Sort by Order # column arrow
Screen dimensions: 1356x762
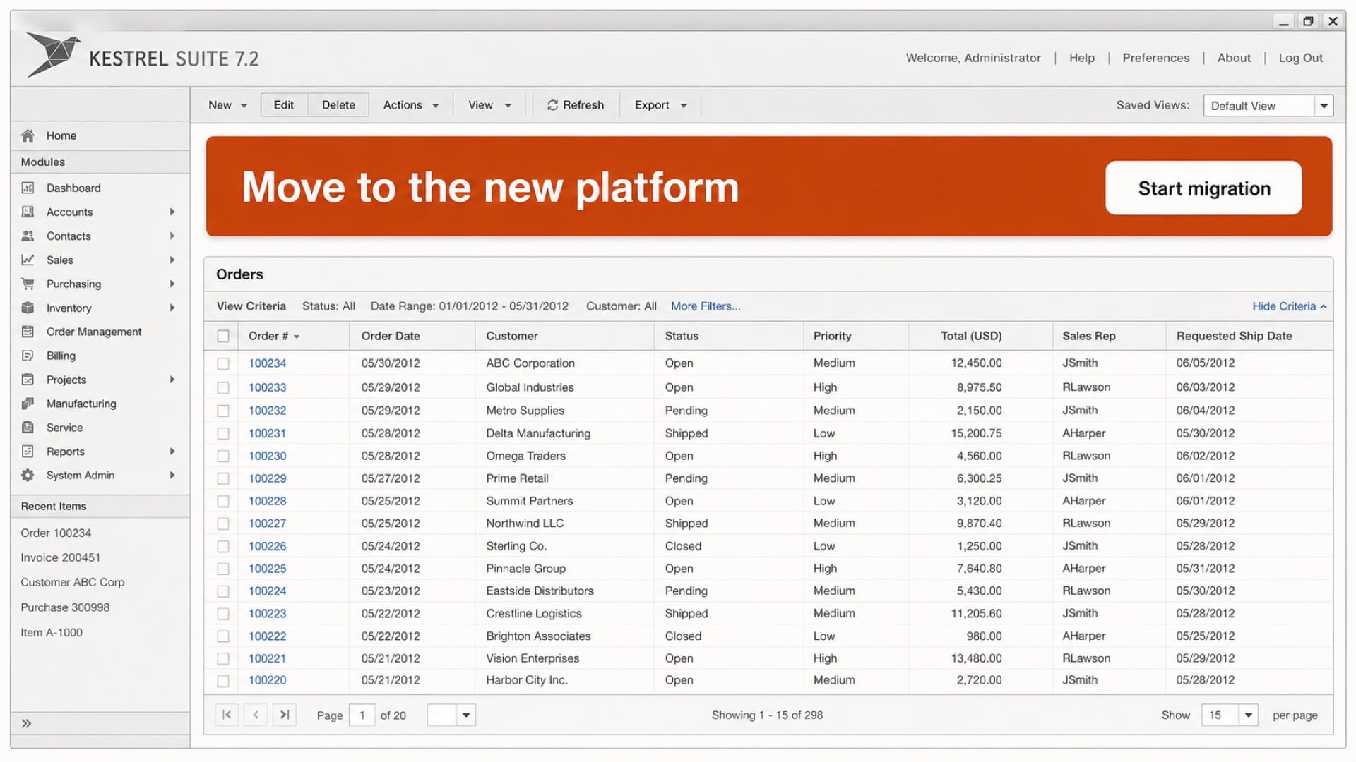(297, 337)
